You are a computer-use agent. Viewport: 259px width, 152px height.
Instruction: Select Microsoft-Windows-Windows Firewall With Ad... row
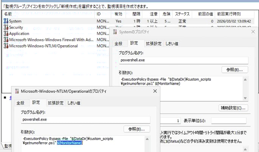point(51,40)
